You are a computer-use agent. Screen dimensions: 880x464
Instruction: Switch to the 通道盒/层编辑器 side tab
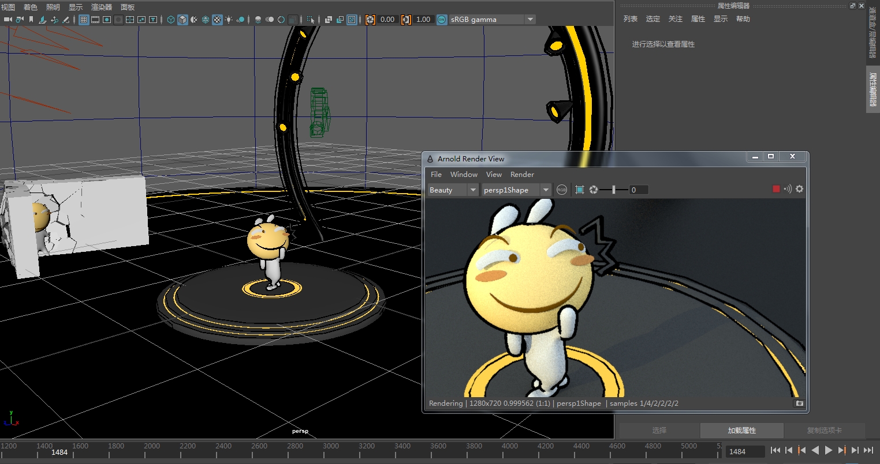pyautogui.click(x=872, y=33)
